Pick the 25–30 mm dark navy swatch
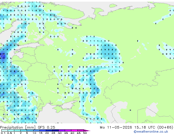Image resolution: width=174 pixels, height=134 pixels. point(55,130)
